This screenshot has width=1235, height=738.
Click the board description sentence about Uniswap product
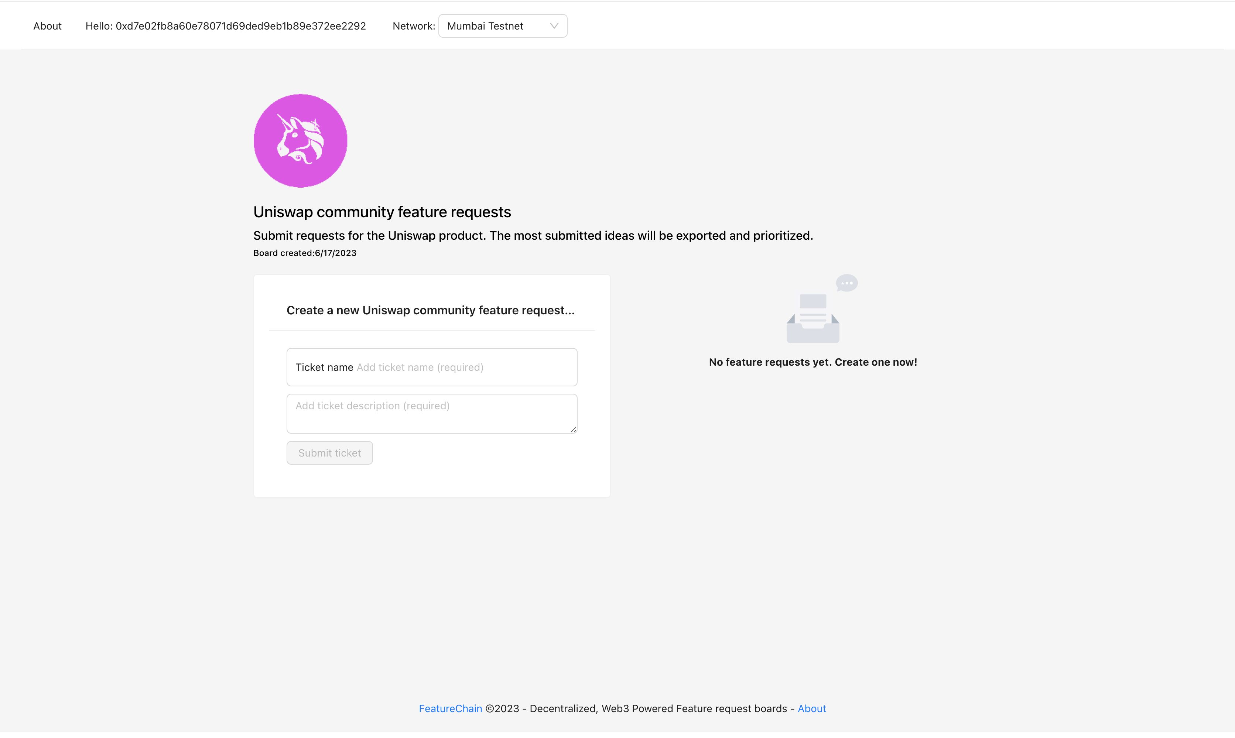pos(533,235)
